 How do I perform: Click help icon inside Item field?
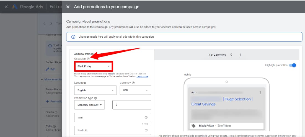[146, 118]
